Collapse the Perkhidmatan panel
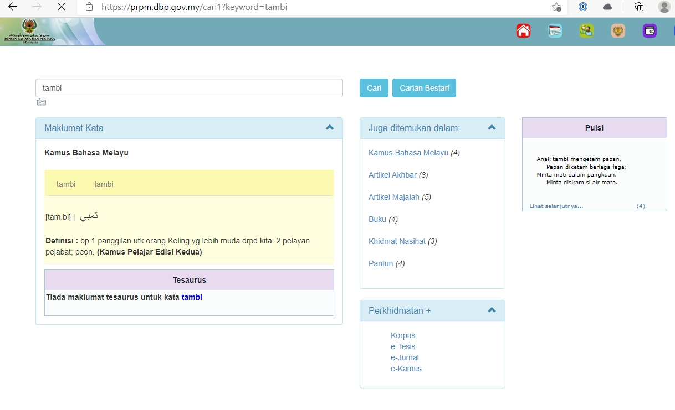Viewport: 675px width, 410px height. pos(492,310)
